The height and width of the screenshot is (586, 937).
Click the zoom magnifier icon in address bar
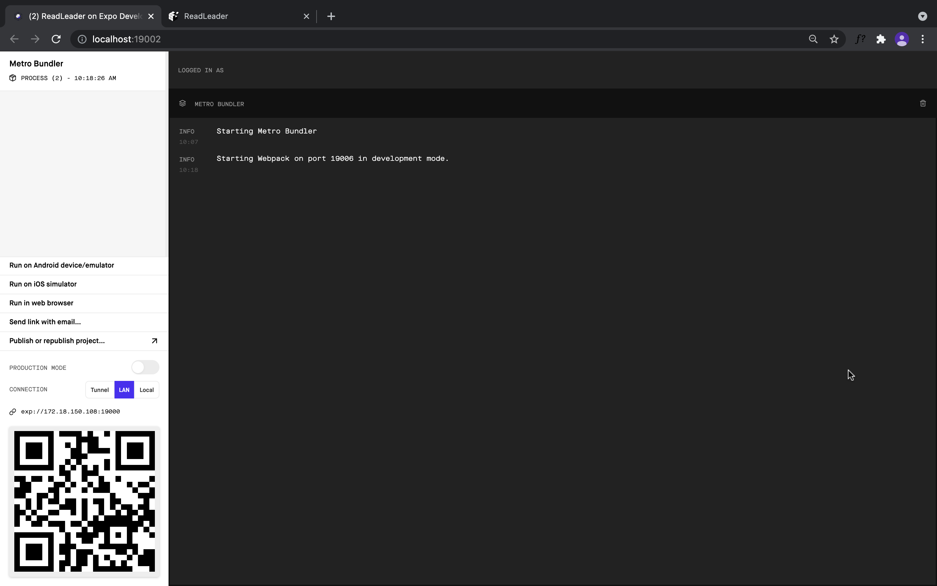(813, 39)
